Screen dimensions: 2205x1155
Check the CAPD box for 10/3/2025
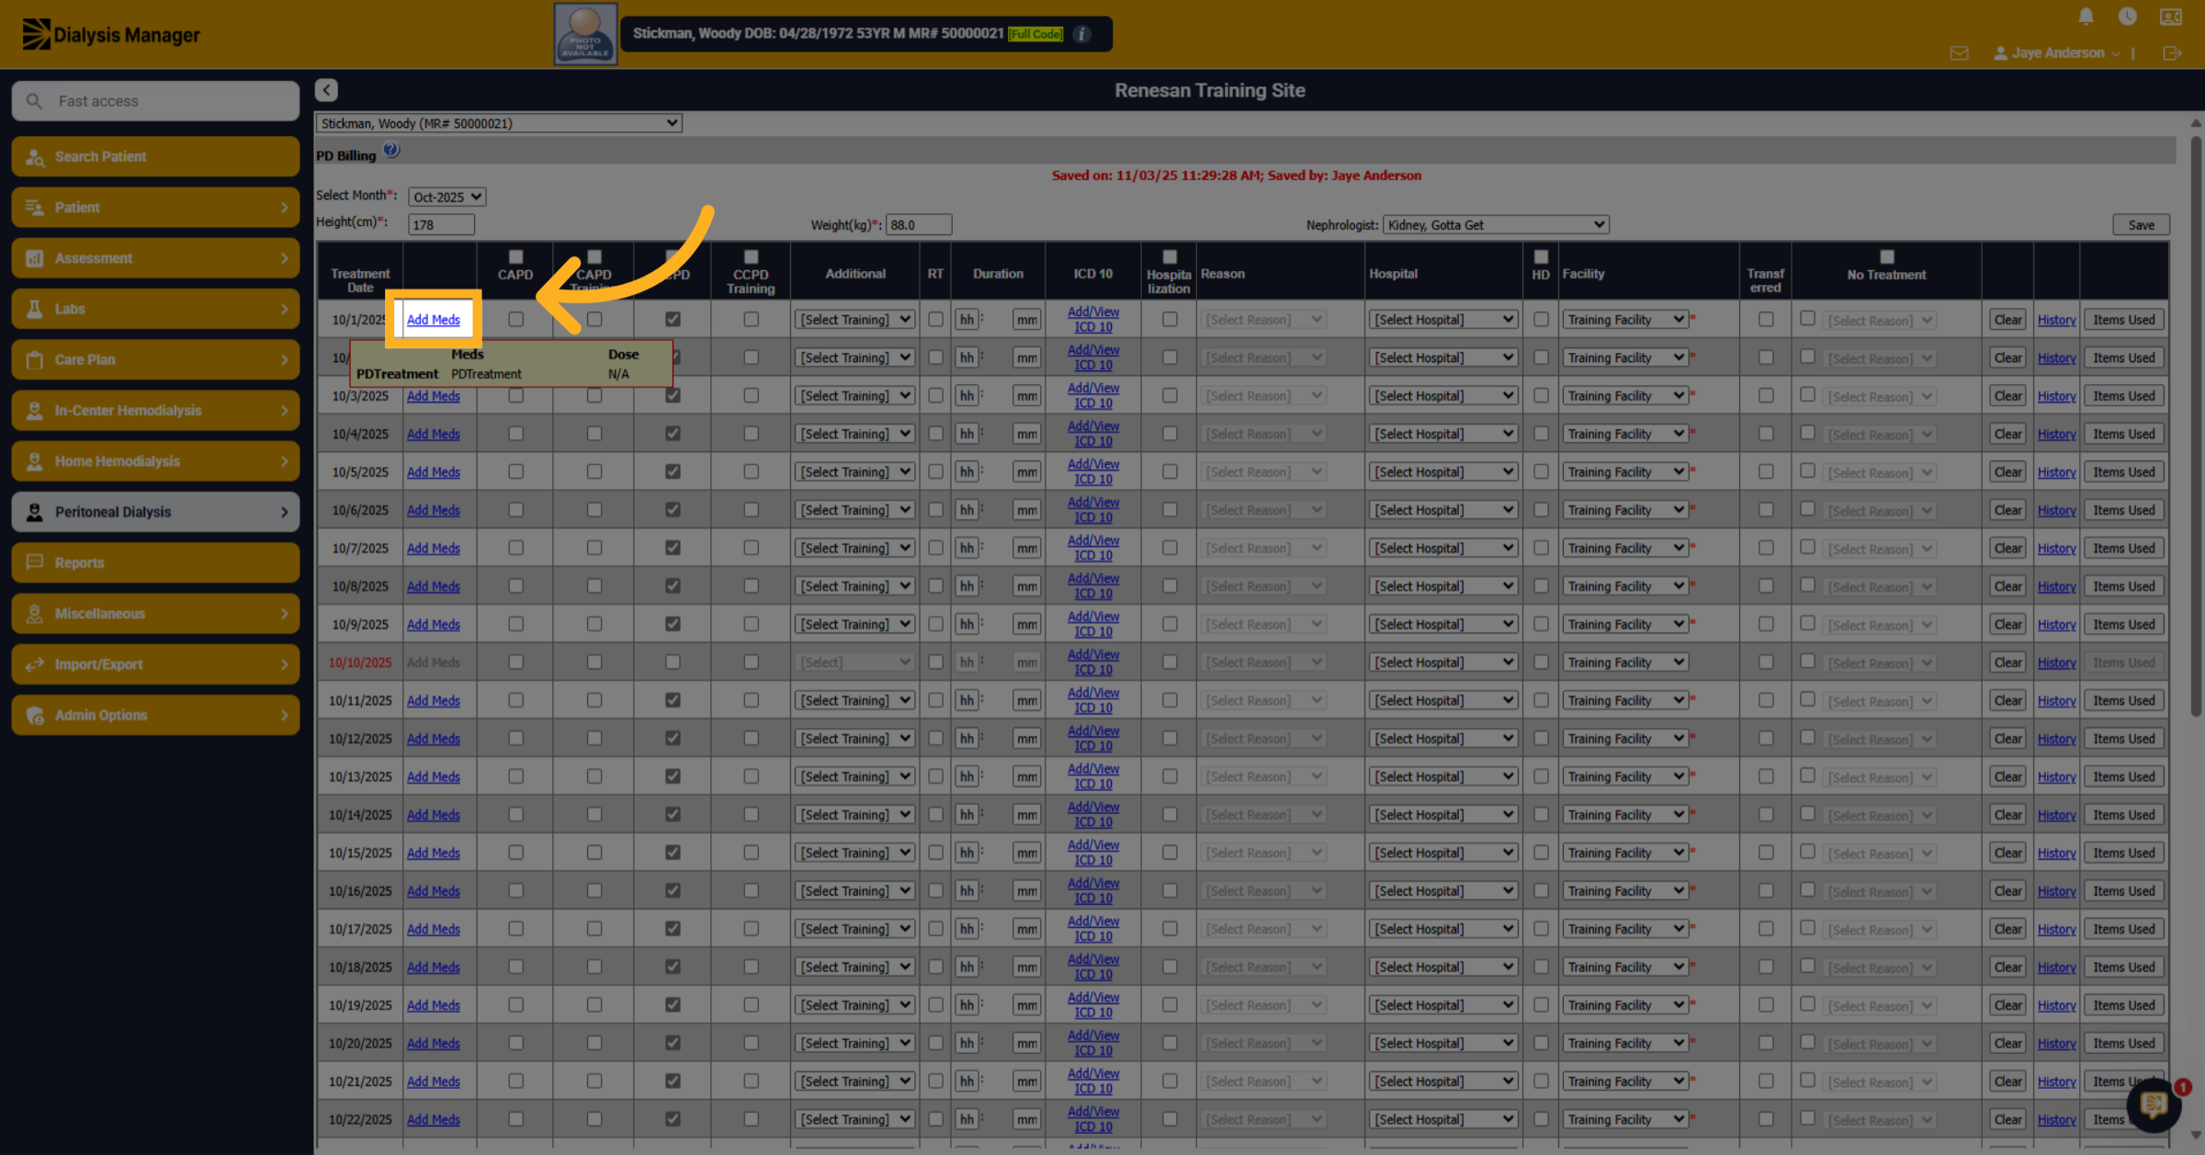515,395
